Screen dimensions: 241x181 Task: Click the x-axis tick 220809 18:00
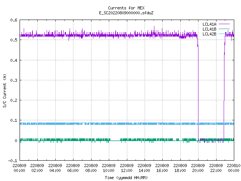(180, 168)
